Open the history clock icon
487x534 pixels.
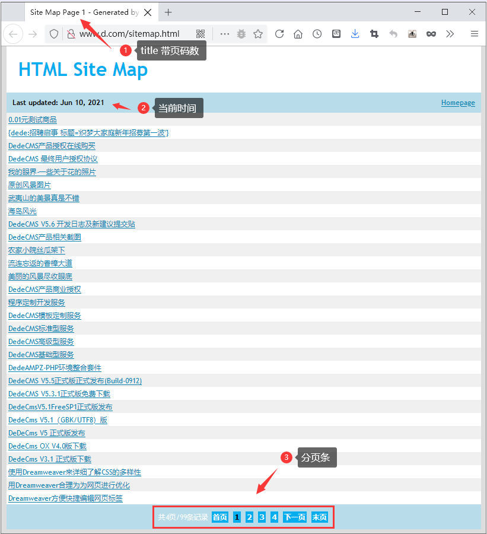tap(317, 34)
